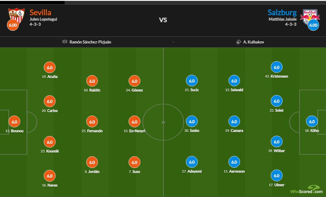Click Navas's player marker
326x197 pixels.
click(50, 176)
